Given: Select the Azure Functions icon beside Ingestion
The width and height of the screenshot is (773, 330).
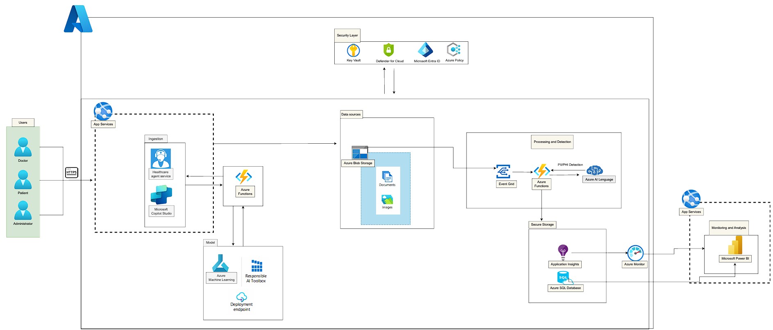Looking at the screenshot, I should 244,177.
